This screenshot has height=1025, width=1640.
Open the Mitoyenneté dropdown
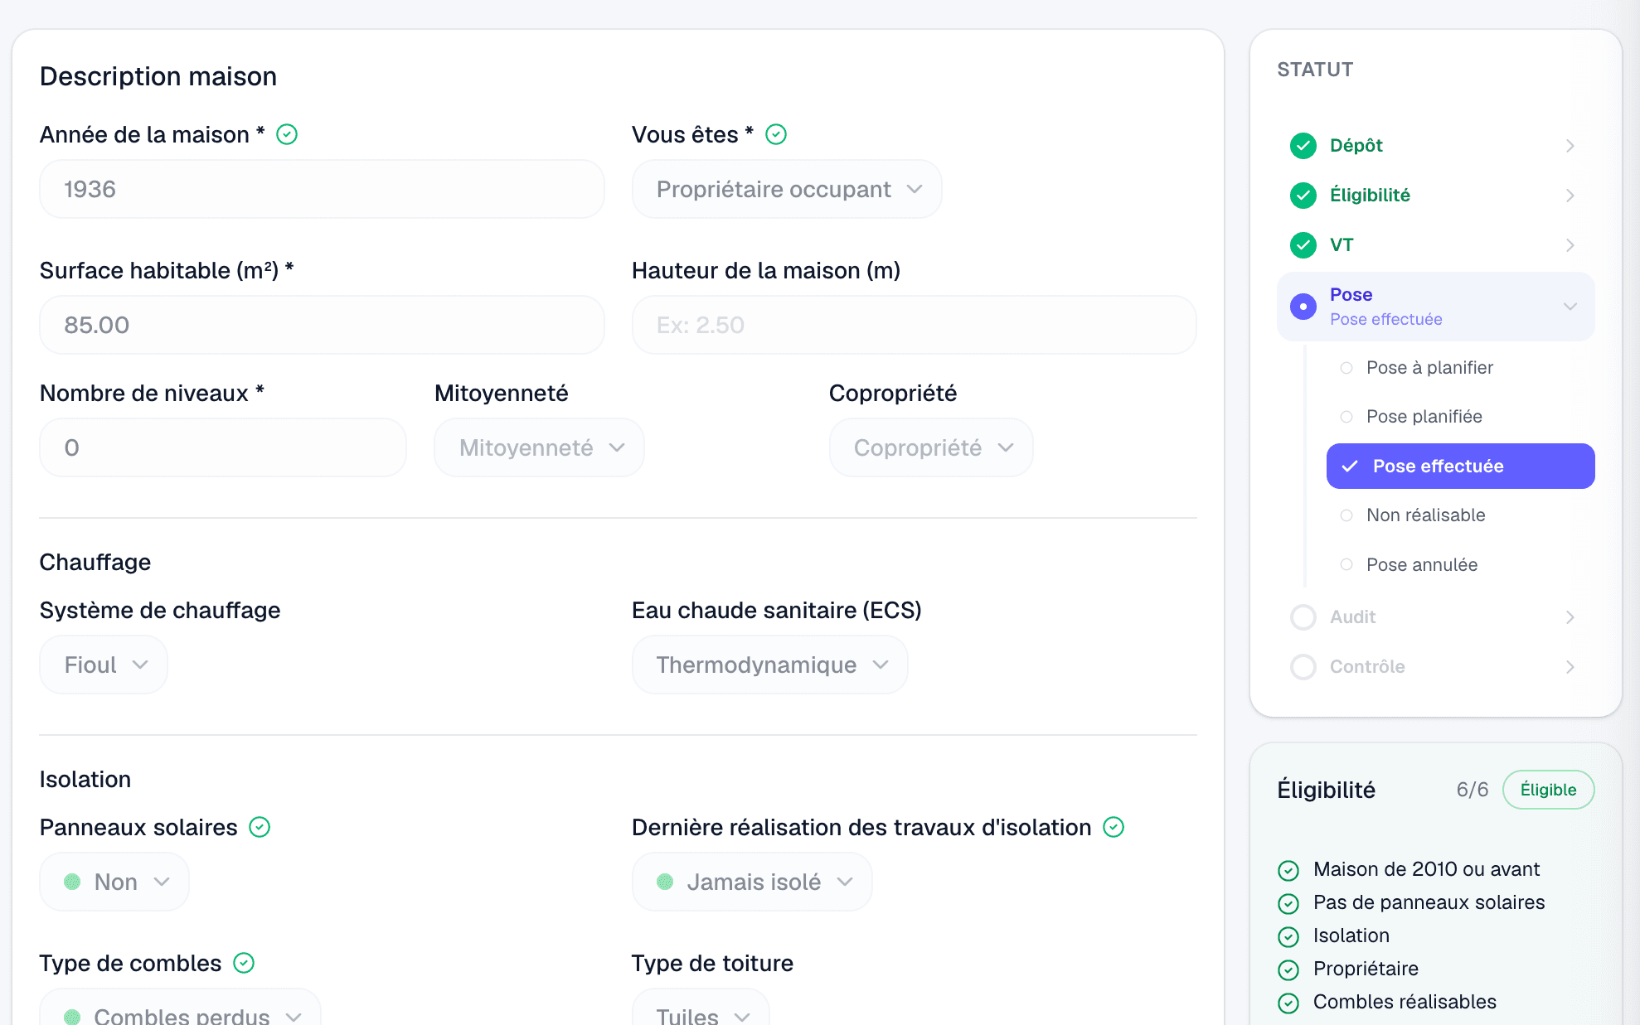pyautogui.click(x=539, y=447)
